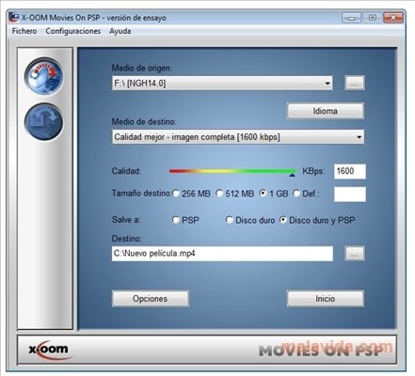The height and width of the screenshot is (376, 415).
Task: Expand the Medio de origen dropdown
Action: pos(327,84)
